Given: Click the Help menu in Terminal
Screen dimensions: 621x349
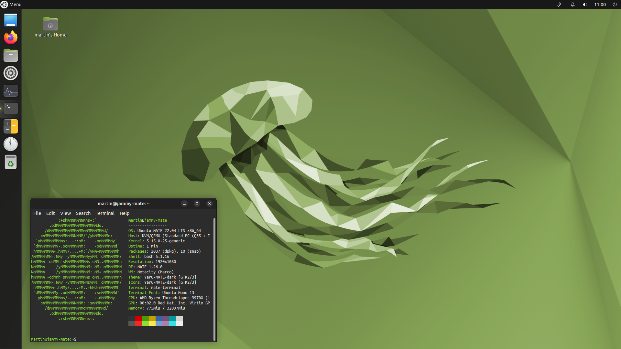Looking at the screenshot, I should click(x=125, y=213).
